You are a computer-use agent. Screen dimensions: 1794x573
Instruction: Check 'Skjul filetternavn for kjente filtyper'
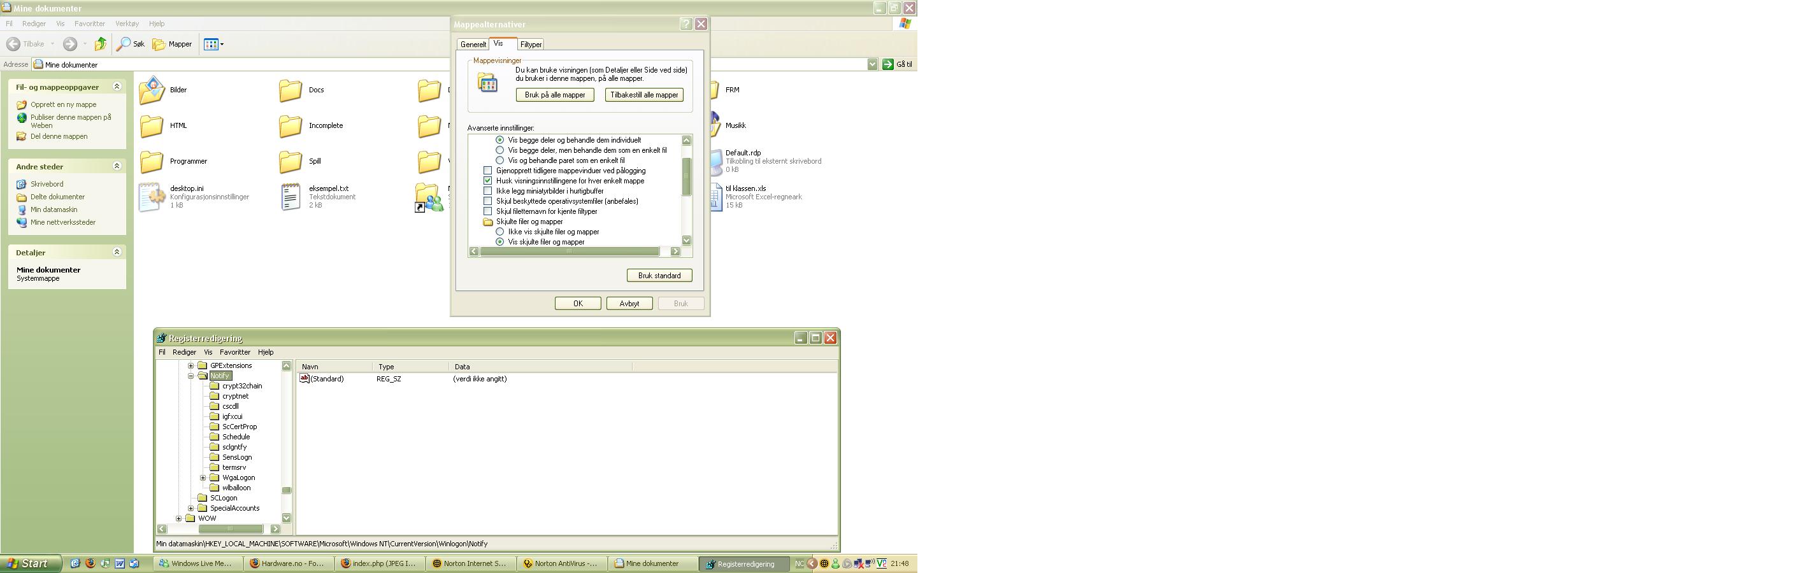tap(487, 211)
